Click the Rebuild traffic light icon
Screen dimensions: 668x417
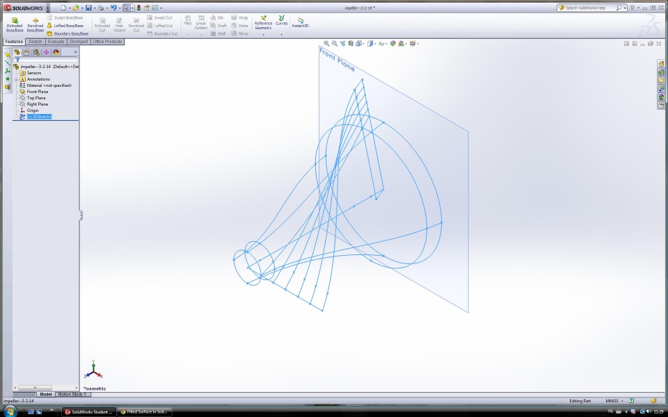pos(138,8)
